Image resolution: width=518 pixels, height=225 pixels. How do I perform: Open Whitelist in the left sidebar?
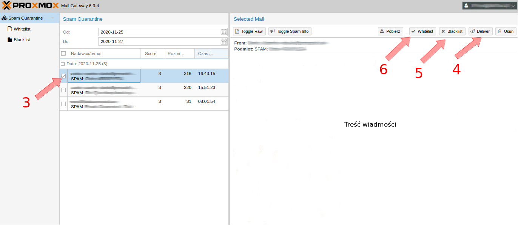pos(22,29)
